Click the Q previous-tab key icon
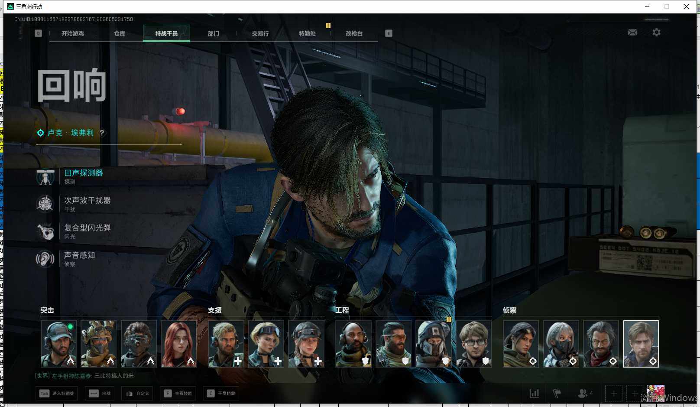Screen dimensions: 700x407 click(x=39, y=33)
